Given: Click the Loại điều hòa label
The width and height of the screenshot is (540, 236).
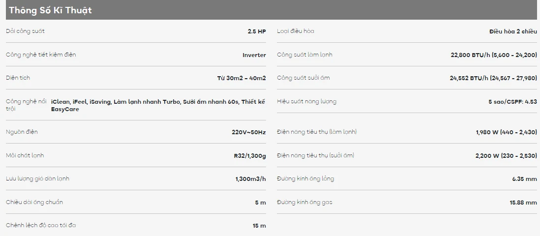Looking at the screenshot, I should [295, 31].
